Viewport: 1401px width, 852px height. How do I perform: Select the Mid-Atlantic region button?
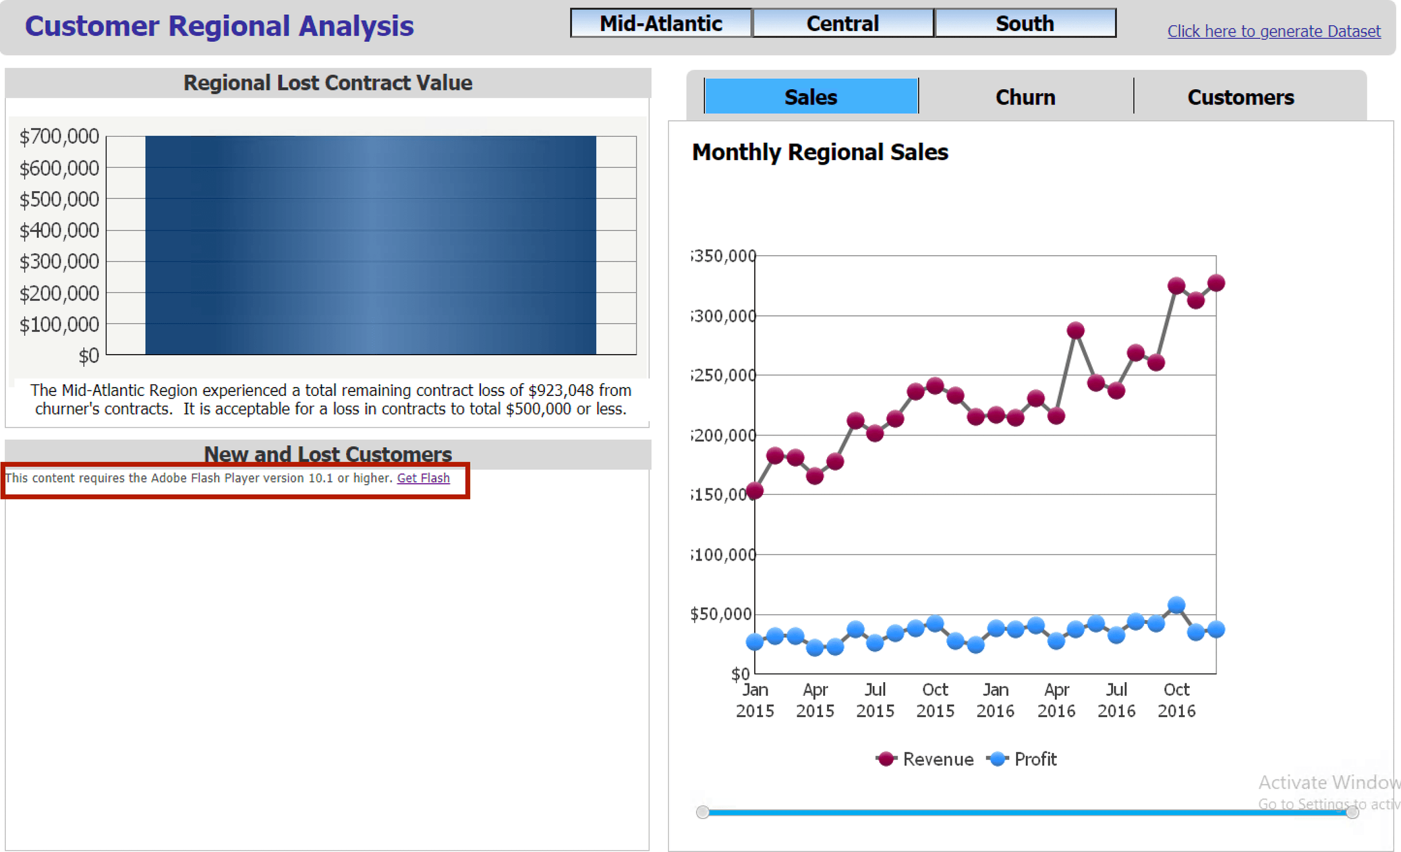pyautogui.click(x=660, y=23)
